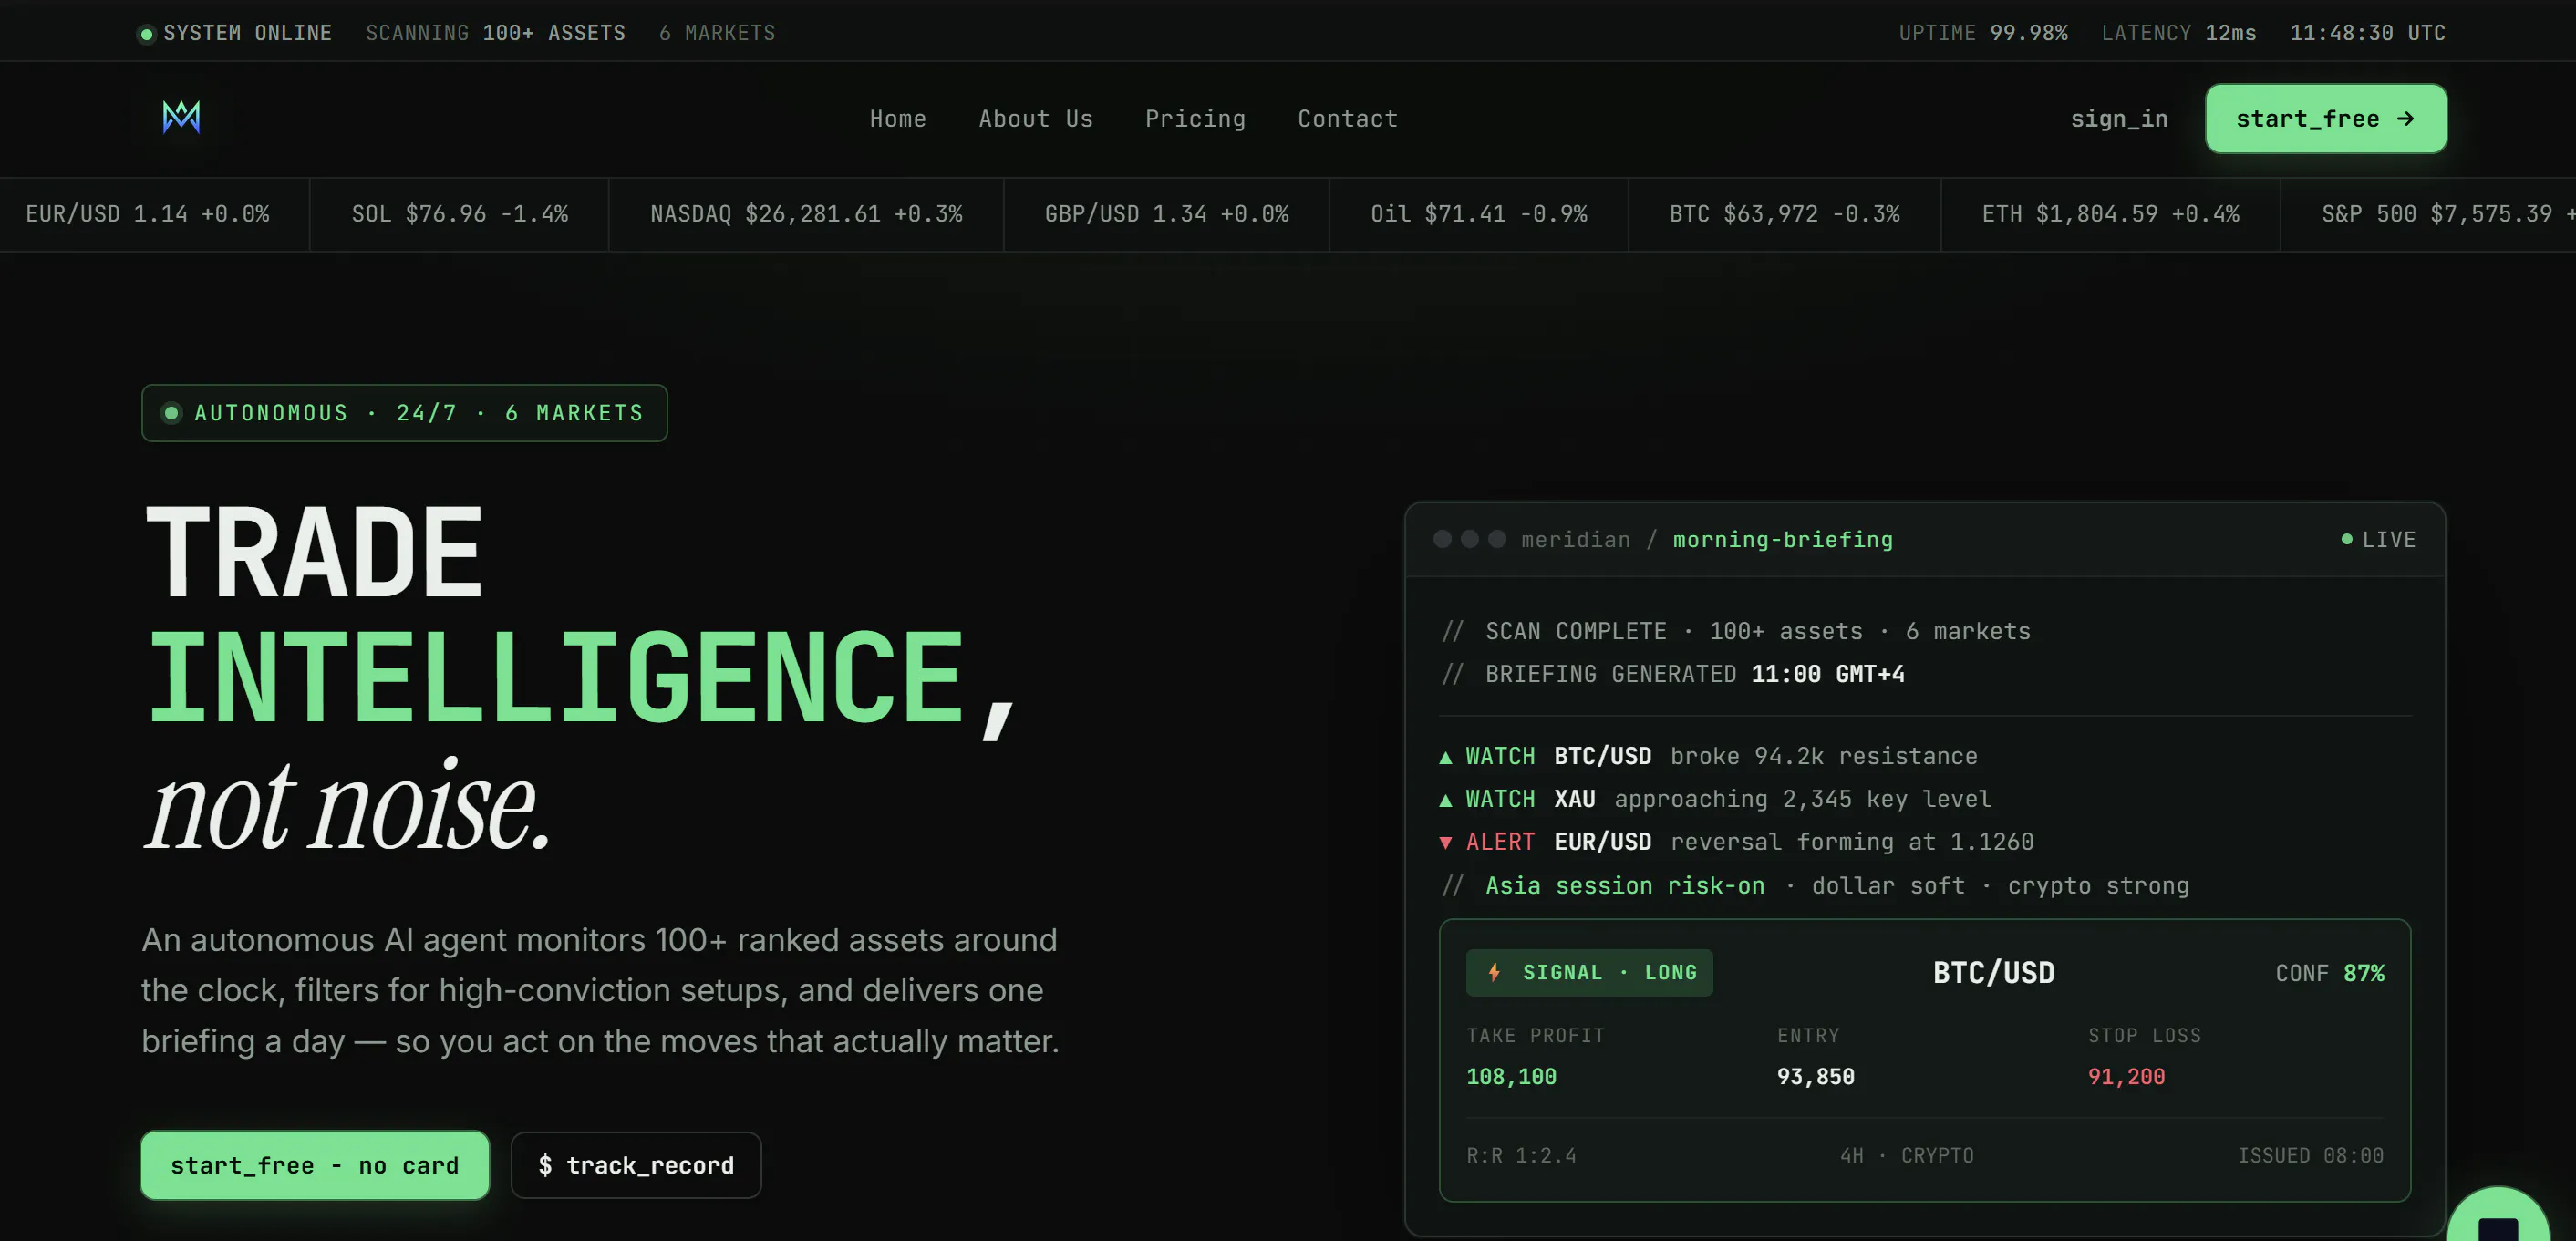Click the ETH $1,804.59 ticker item
2576x1241 pixels.
[x=2110, y=214]
